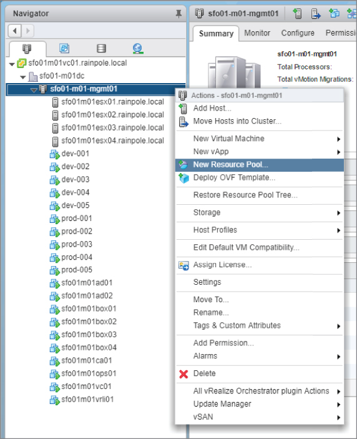The width and height of the screenshot is (357, 439).
Task: Click New Virtual Machine toolbar icon
Action: point(334,13)
